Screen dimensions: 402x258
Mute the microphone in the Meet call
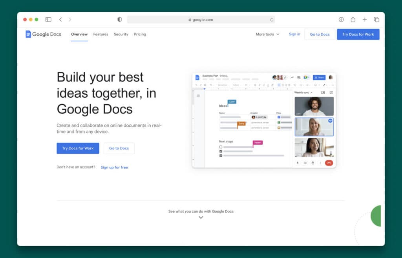[298, 164]
